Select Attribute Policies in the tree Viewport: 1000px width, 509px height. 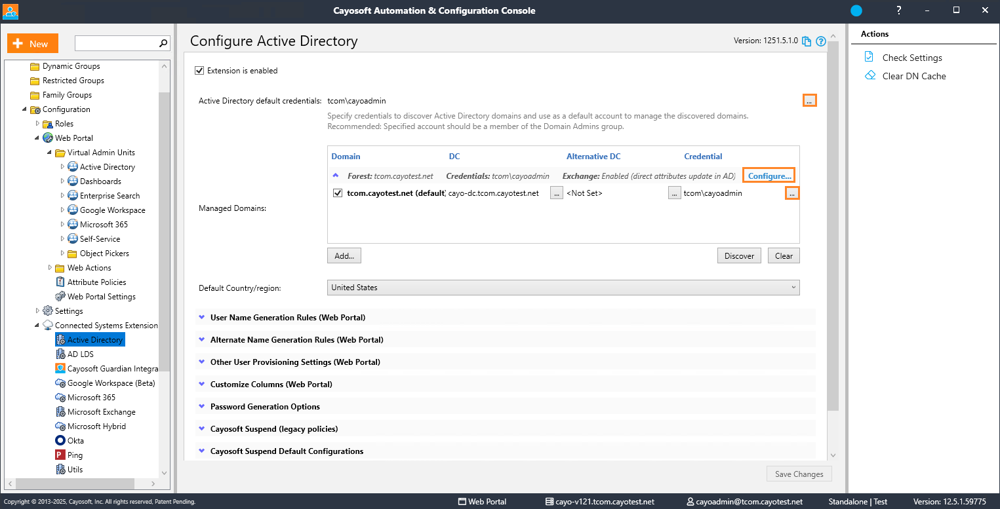tap(96, 282)
